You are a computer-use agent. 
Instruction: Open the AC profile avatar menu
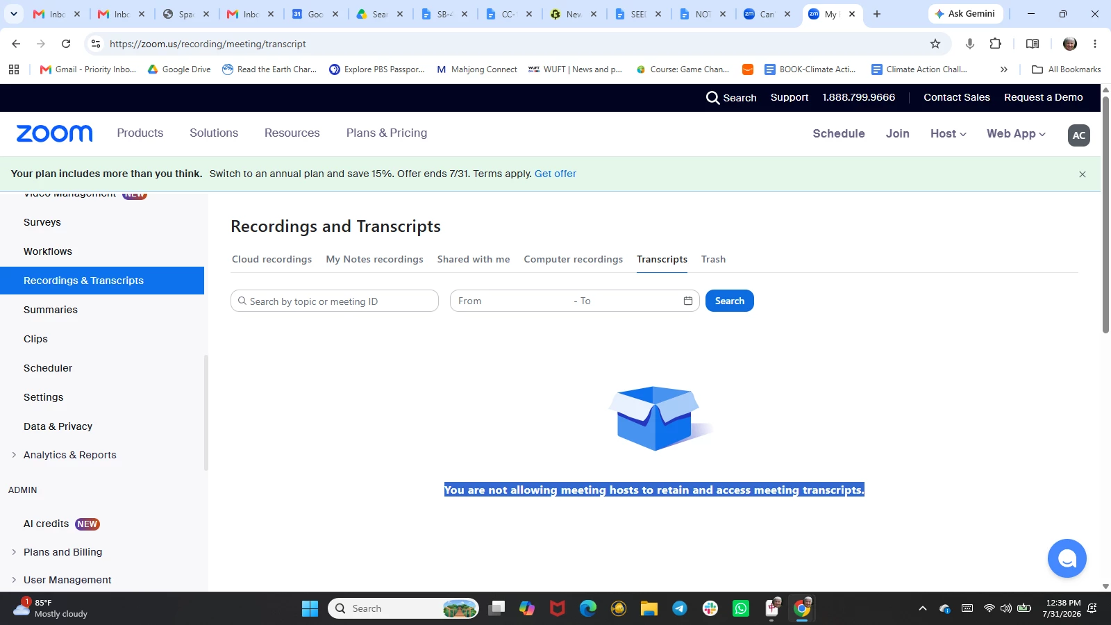pyautogui.click(x=1078, y=135)
